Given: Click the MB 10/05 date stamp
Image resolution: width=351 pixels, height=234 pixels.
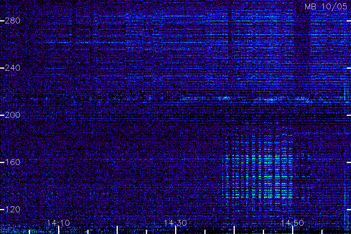Looking at the screenshot, I should coord(326,7).
